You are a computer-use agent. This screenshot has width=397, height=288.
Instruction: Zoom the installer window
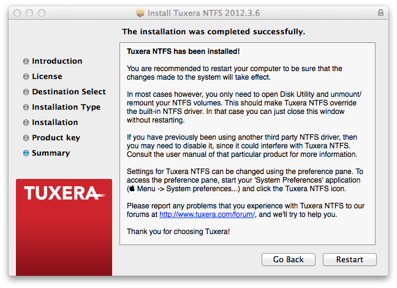(42, 12)
